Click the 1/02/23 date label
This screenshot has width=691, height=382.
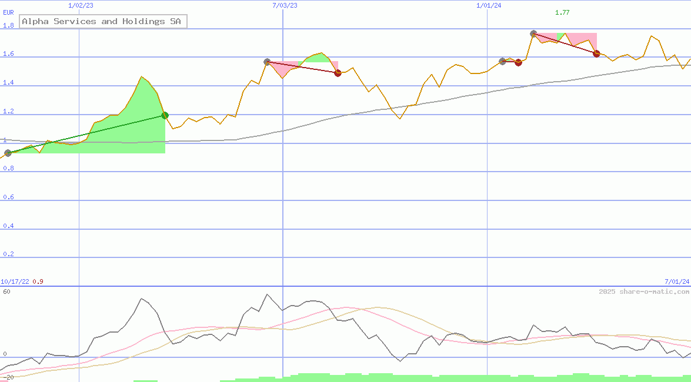coord(81,5)
